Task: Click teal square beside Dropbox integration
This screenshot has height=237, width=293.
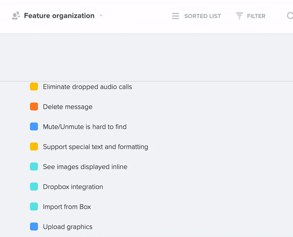Action: coord(34,187)
